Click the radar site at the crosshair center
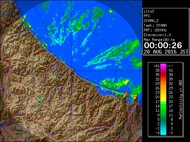This screenshot has height=142, width=190. coord(72,71)
